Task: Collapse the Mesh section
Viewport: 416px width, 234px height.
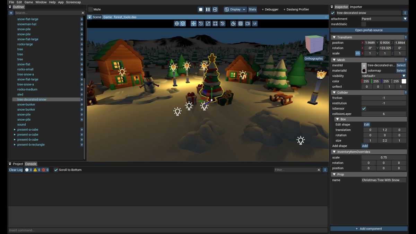Action: click(334, 60)
